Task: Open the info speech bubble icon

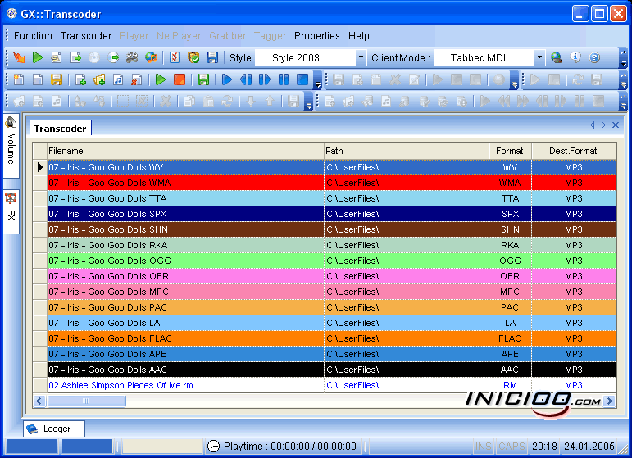Action: point(575,57)
